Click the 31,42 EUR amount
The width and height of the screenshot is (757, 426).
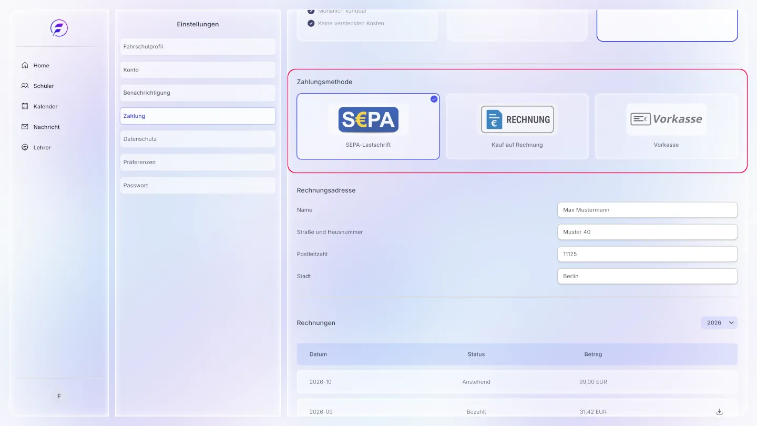[x=593, y=412]
